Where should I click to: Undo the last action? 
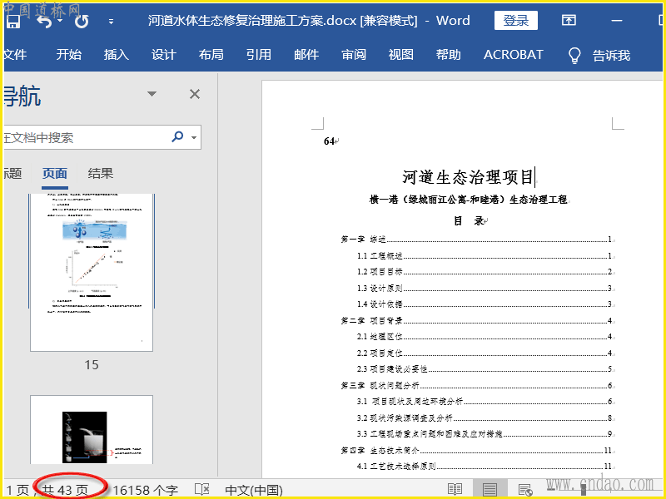tap(43, 21)
